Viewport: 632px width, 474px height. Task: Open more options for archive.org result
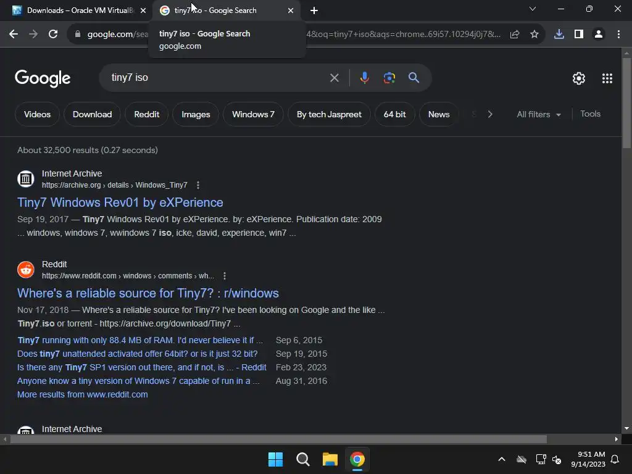[198, 185]
